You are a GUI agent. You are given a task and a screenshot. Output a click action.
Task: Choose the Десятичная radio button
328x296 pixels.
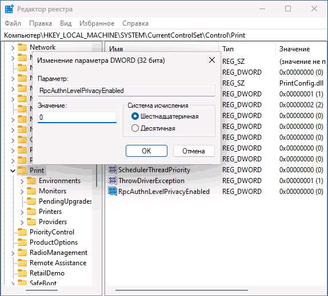[x=135, y=128]
